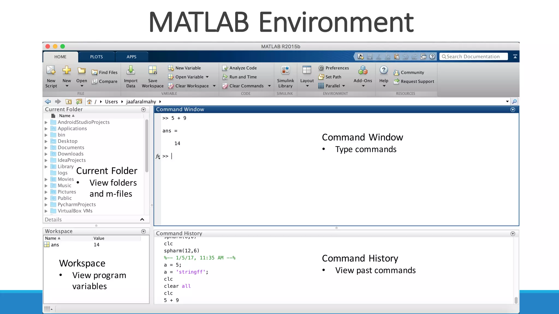Go up one folder level
Viewport: 559px width, 314px height.
(x=69, y=102)
